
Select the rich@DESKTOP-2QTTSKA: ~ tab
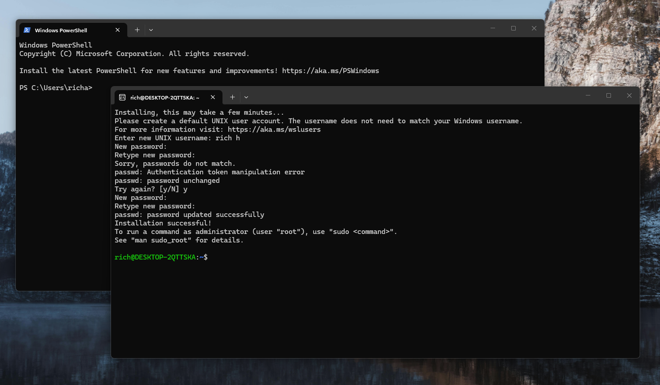click(167, 97)
